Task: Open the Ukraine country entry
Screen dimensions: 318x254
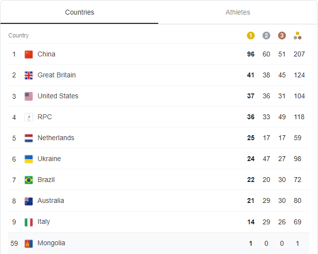Action: click(159, 159)
